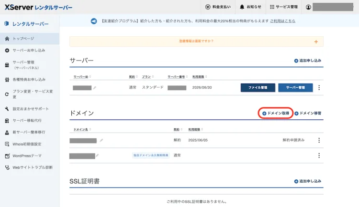Open サーバーお申し込み sidebar item
The width and height of the screenshot is (359, 207).
30,50
